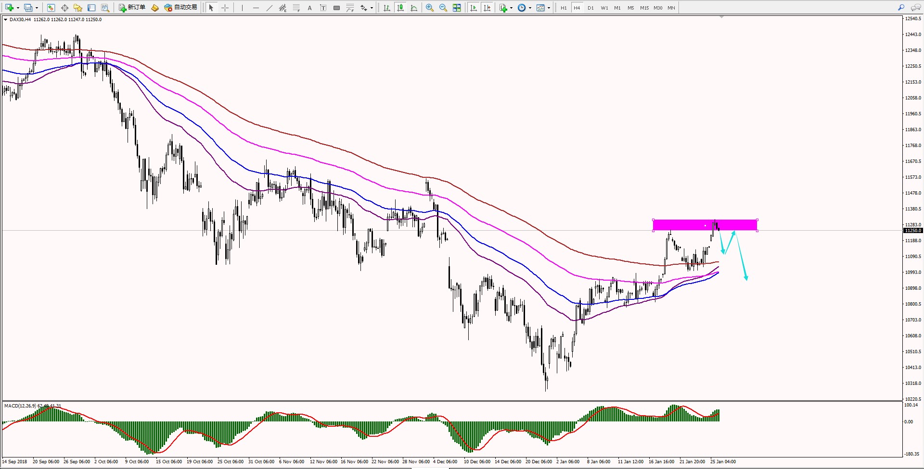Select the Crosshair tool
924x469 pixels.
click(x=225, y=8)
